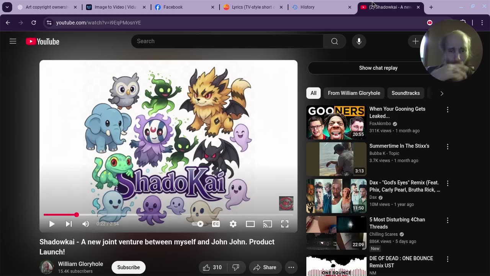Close the Facebook tab

[x=213, y=7]
